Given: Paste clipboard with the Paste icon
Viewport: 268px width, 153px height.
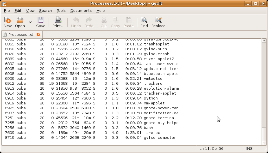Looking at the screenshot, I should pos(129,22).
